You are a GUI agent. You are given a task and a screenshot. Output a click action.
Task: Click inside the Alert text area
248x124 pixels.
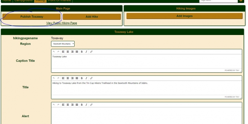click(146, 116)
